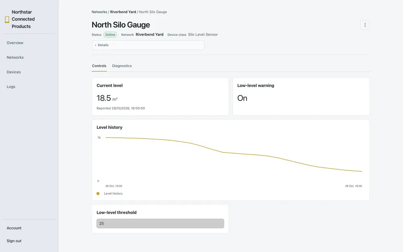Click the North Silo Gauge breadcrumb text
This screenshot has height=252, width=403.
click(153, 12)
